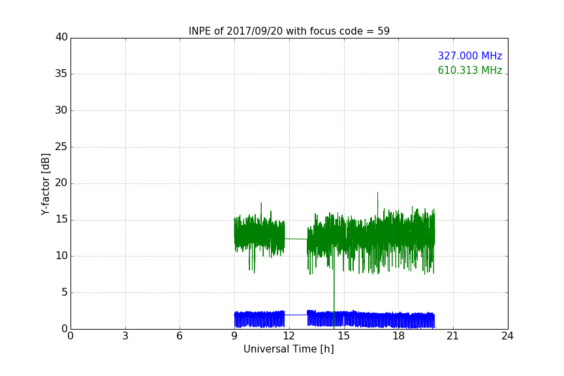
Task: Click x-axis tick label 12
Action: click(289, 336)
